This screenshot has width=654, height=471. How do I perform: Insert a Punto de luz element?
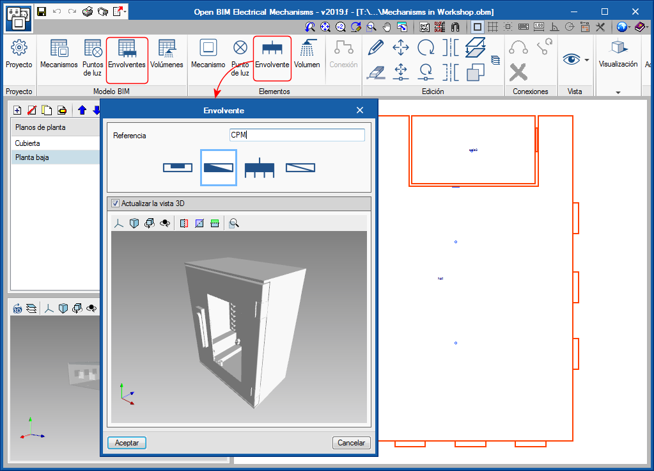tap(240, 58)
